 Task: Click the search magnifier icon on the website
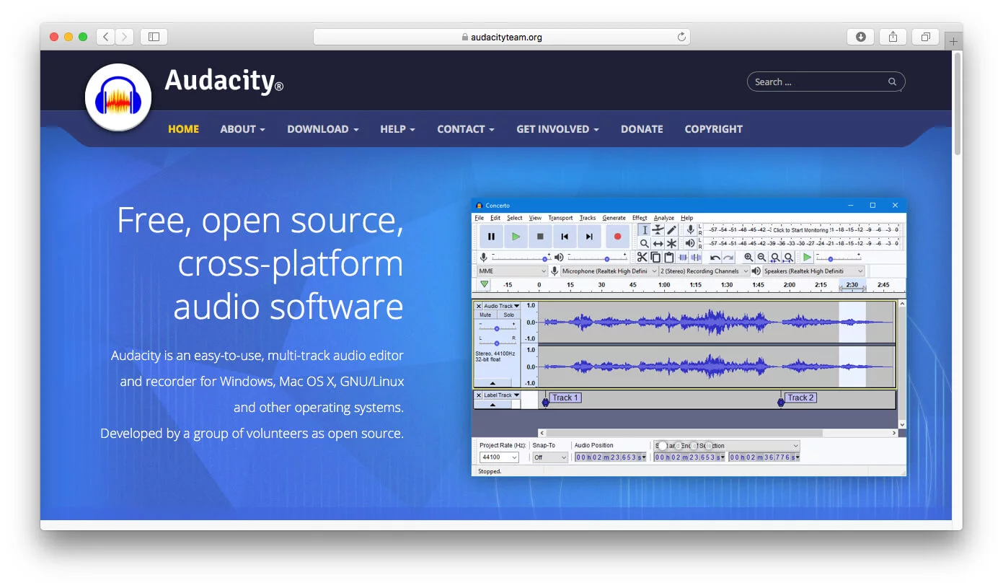coord(893,82)
